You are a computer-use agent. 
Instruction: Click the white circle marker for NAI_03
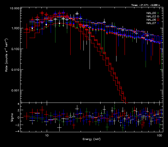click(x=158, y=16)
